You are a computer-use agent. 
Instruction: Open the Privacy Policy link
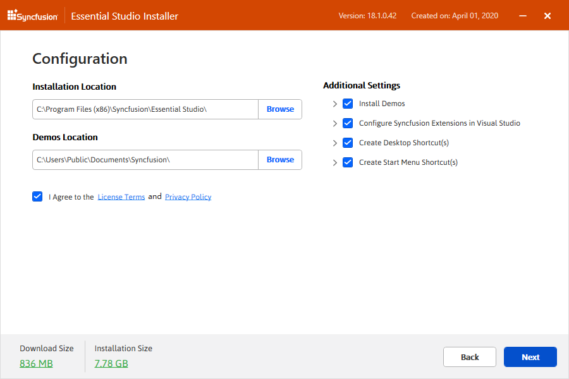pos(188,197)
